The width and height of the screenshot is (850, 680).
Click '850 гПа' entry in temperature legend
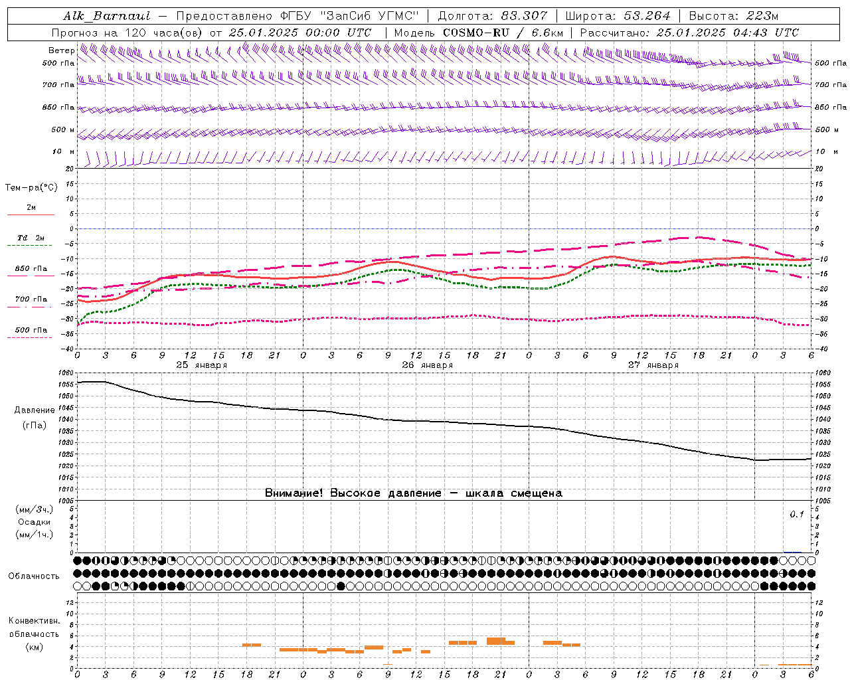(x=31, y=269)
